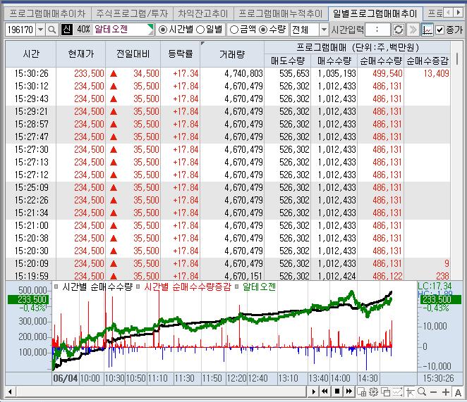This screenshot has width=467, height=402.
Task: Click the 현재가 column header
Action: [80, 54]
